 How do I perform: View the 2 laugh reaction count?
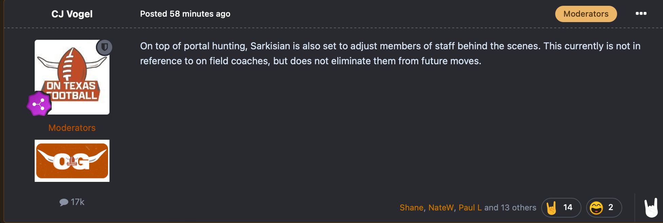611,207
